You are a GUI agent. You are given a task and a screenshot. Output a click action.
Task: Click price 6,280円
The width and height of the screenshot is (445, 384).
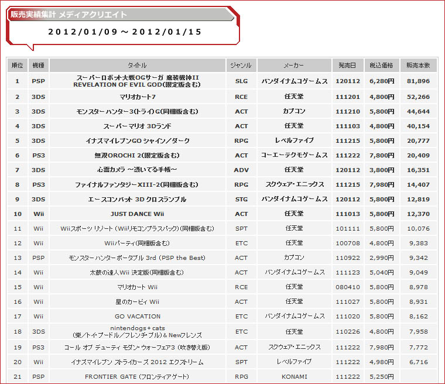(382, 81)
